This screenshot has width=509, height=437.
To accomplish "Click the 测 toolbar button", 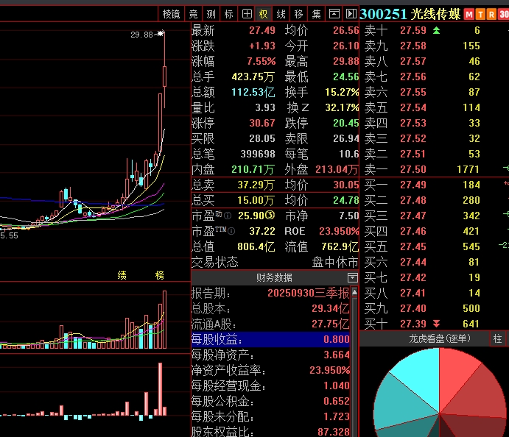I will click(x=211, y=14).
